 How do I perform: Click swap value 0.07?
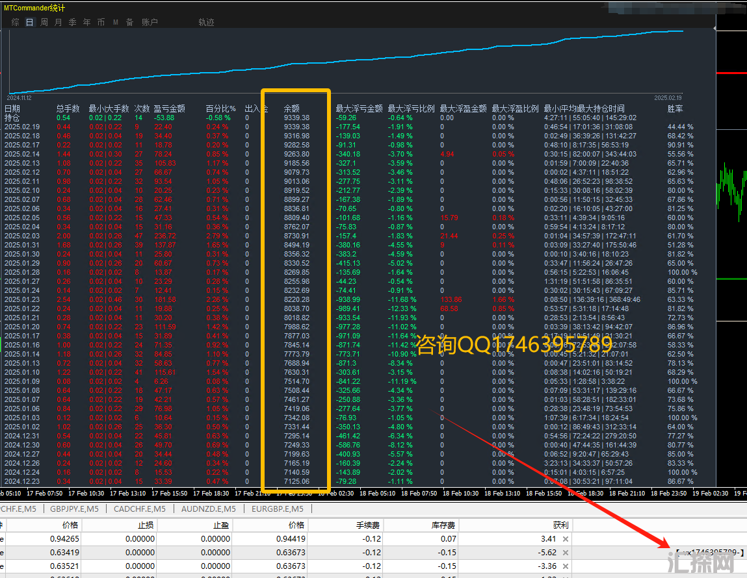(x=449, y=539)
